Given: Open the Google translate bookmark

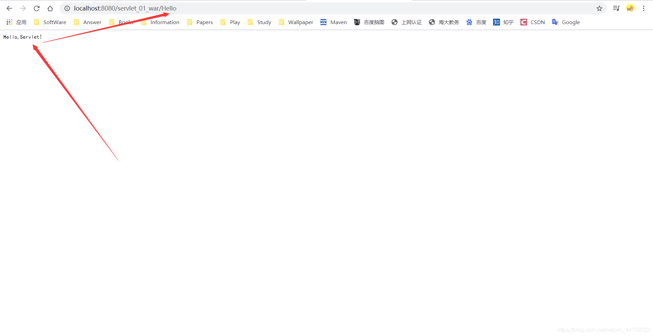Looking at the screenshot, I should point(566,22).
